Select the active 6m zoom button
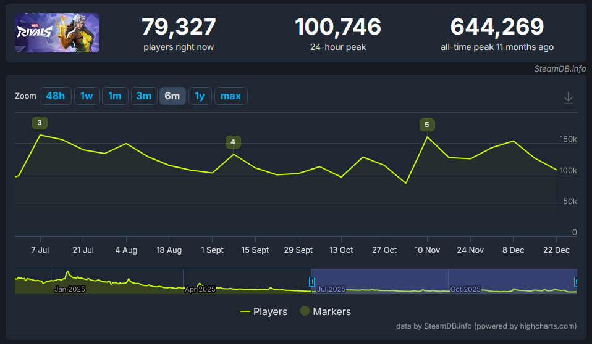The image size is (592, 344). (172, 96)
